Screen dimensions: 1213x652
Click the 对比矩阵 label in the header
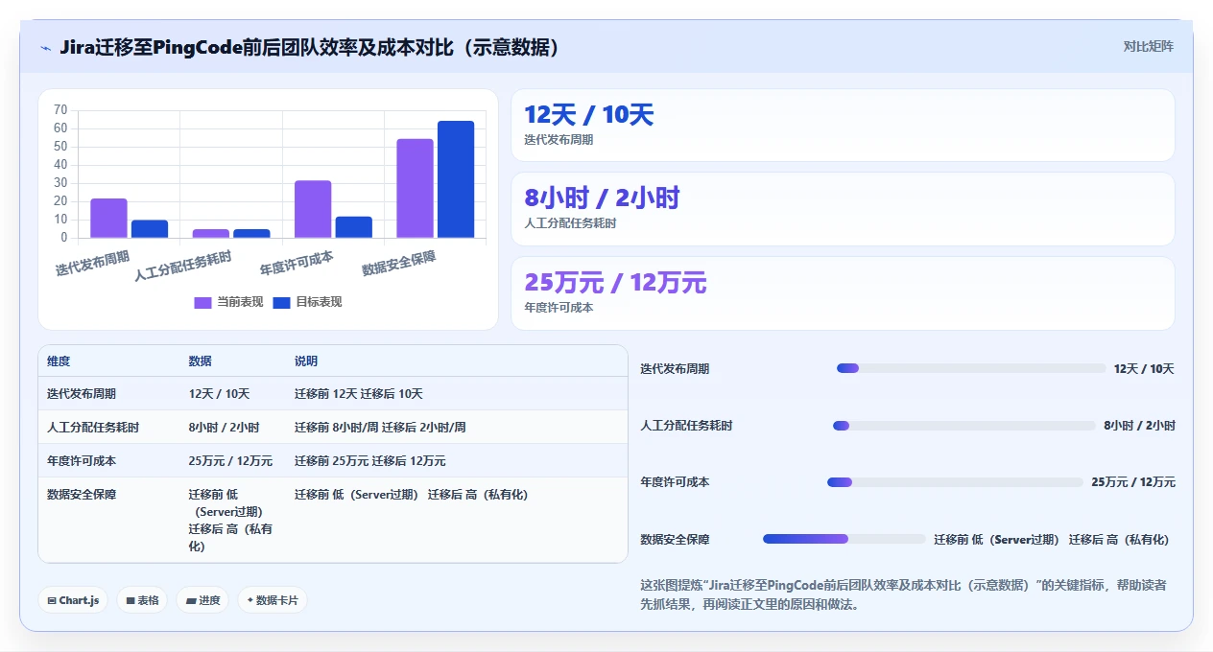point(1148,46)
